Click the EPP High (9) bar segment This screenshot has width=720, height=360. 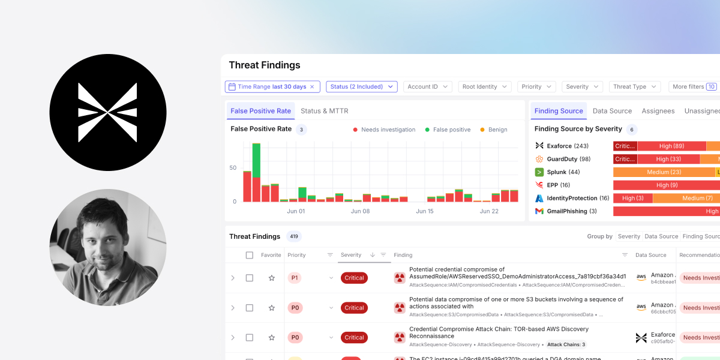tap(667, 185)
